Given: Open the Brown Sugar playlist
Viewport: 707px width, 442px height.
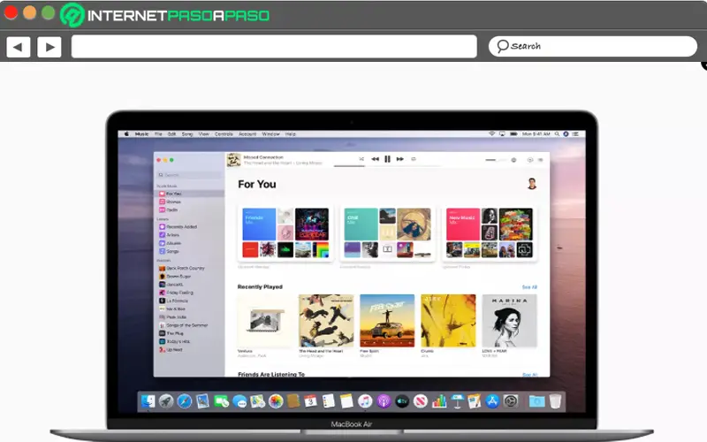Looking at the screenshot, I should click(175, 277).
